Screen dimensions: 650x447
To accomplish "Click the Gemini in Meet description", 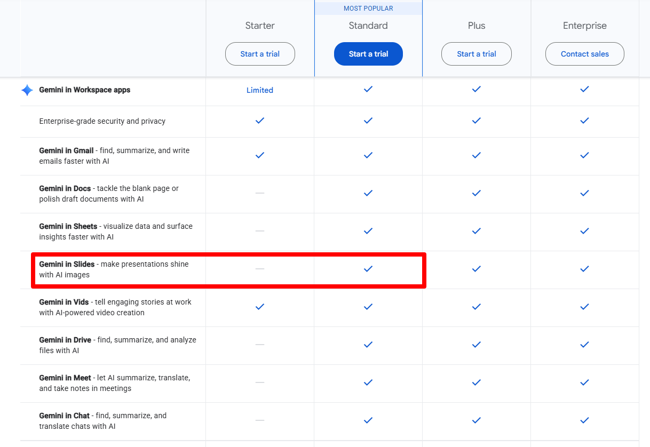I will (115, 383).
